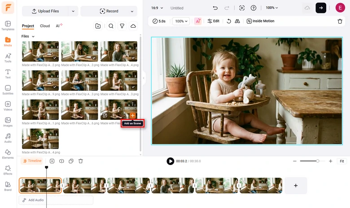The width and height of the screenshot is (350, 208).
Task: Toggle the AI tools button in image toolbar
Action: click(x=198, y=21)
